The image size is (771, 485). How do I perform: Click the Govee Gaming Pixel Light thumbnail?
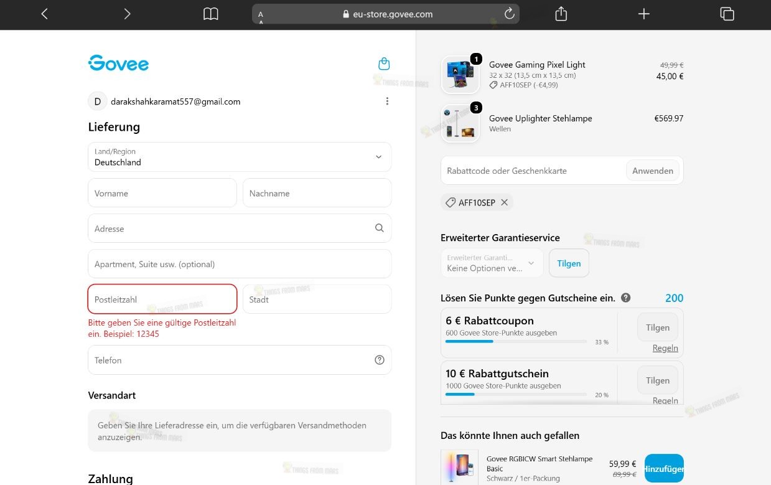point(460,75)
